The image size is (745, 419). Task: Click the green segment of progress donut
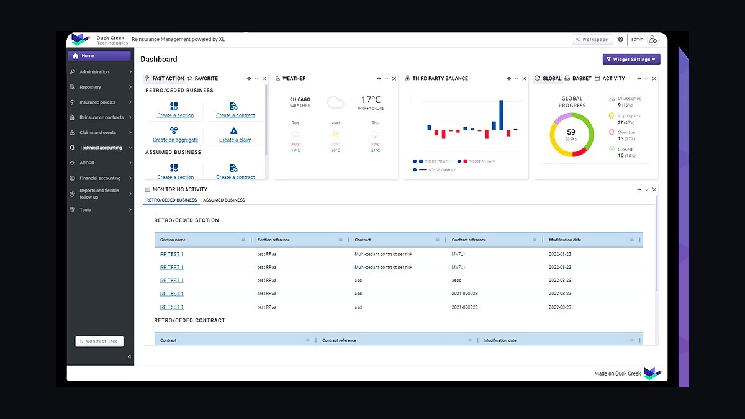pos(590,129)
